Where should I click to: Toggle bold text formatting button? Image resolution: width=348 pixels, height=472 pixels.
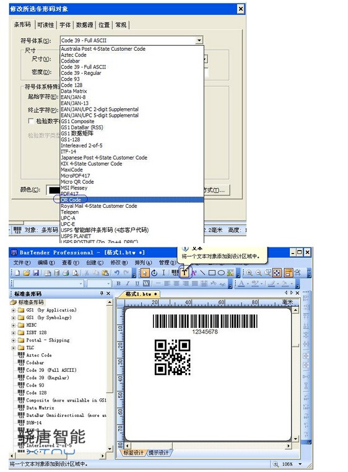pyautogui.click(x=118, y=283)
